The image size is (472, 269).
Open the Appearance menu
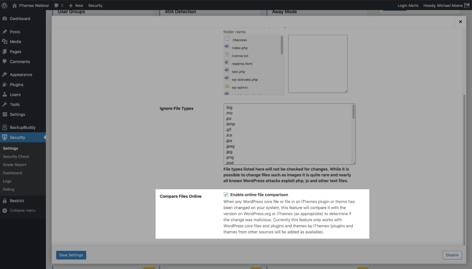click(x=23, y=74)
